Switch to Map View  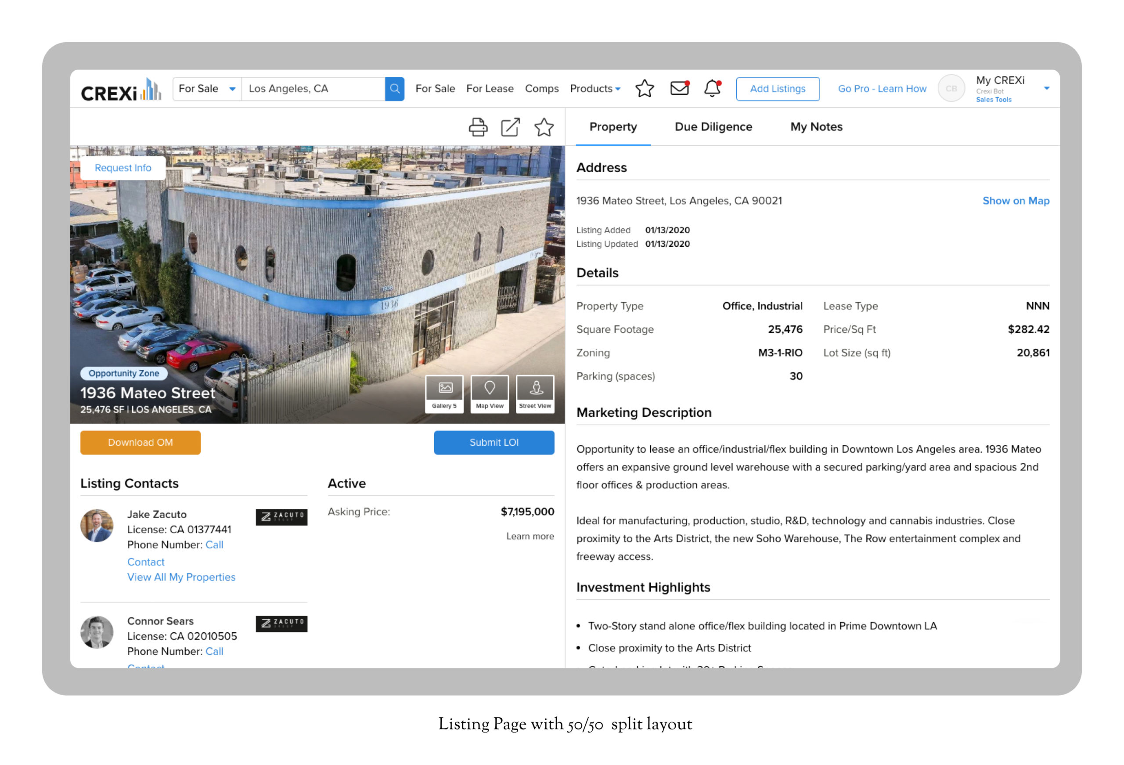click(x=490, y=394)
